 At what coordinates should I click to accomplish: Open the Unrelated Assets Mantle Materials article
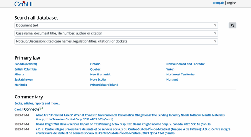[x=130, y=117]
